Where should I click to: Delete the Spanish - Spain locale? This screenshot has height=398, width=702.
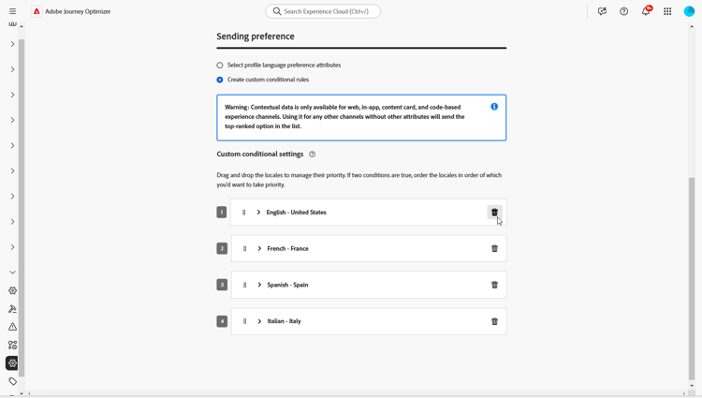point(494,285)
